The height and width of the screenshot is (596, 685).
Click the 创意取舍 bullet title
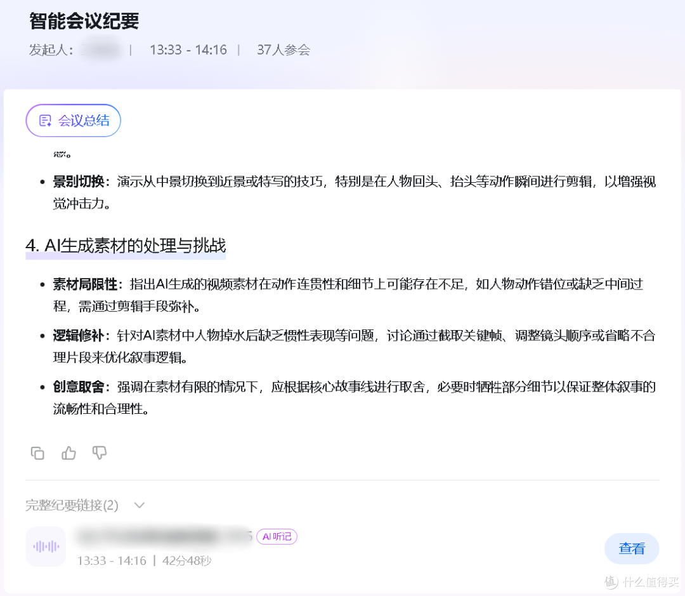click(79, 387)
